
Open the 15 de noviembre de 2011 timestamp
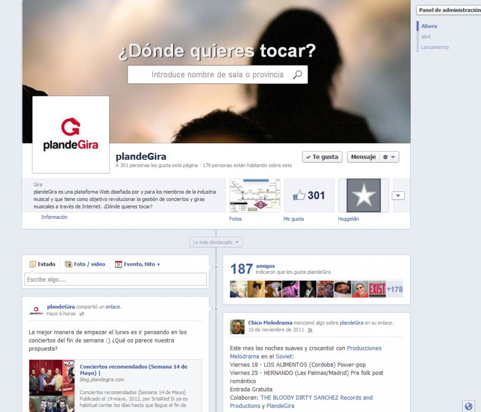pyautogui.click(x=276, y=330)
